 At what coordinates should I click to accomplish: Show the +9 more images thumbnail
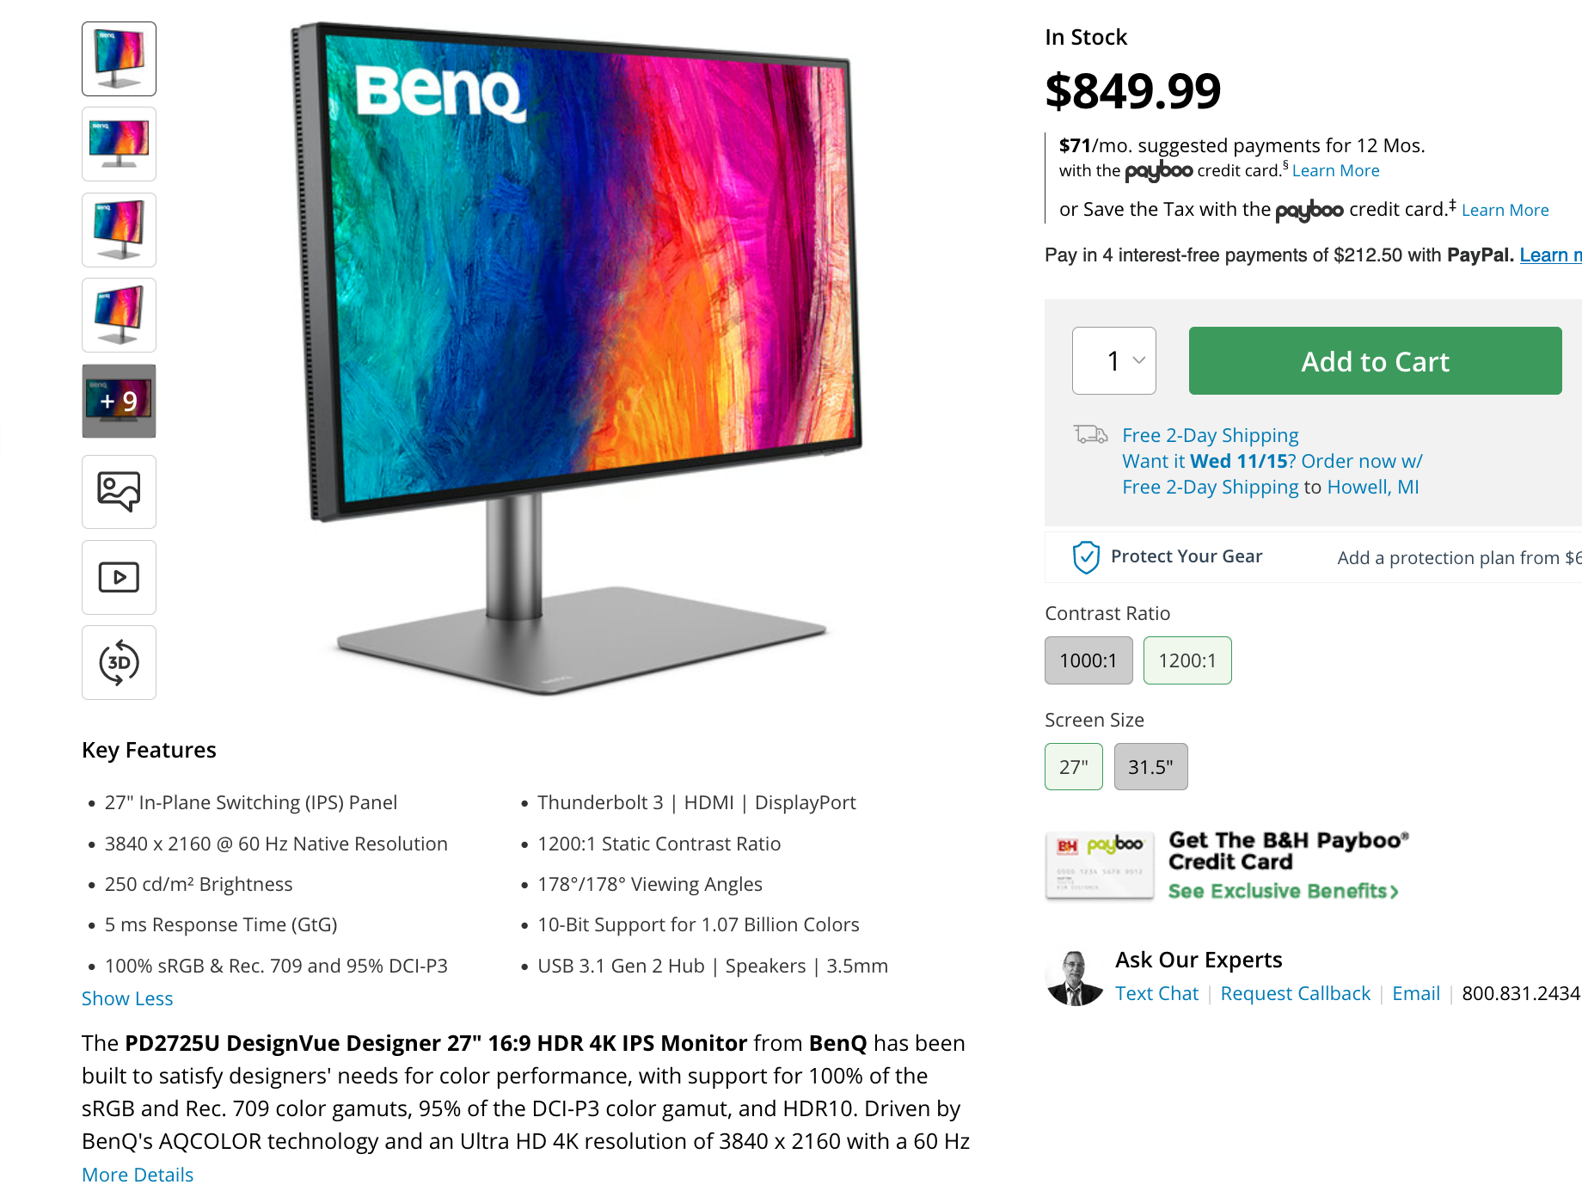click(x=119, y=401)
